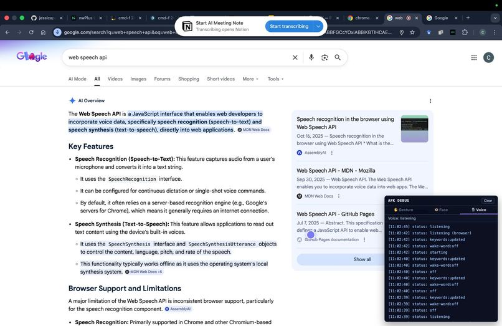This screenshot has height=326, width=502.
Task: Select the Images search tab
Action: 138,79
